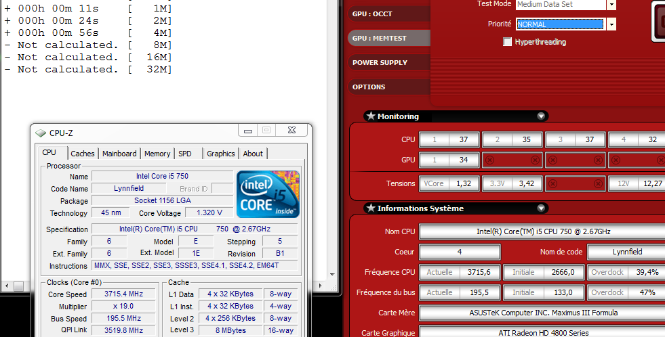
Task: Click the 12V 12,27 tension cell
Action: (637, 183)
